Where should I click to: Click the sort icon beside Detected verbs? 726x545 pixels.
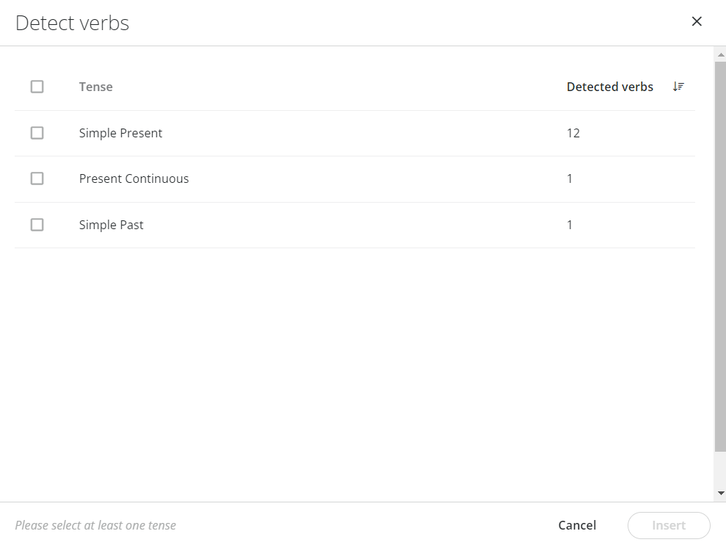(678, 86)
